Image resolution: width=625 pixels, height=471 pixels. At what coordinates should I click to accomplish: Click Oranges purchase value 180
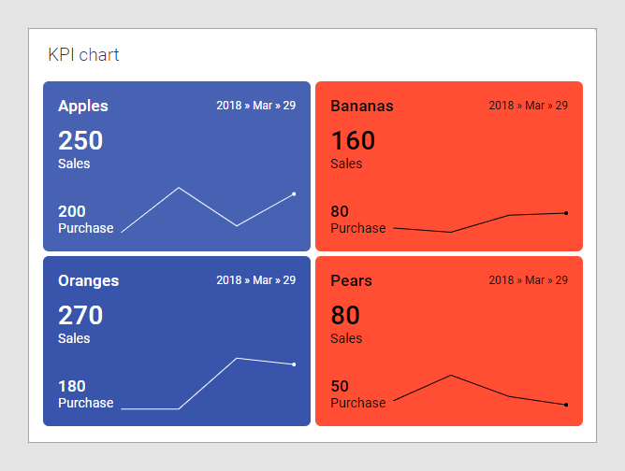pyautogui.click(x=72, y=386)
